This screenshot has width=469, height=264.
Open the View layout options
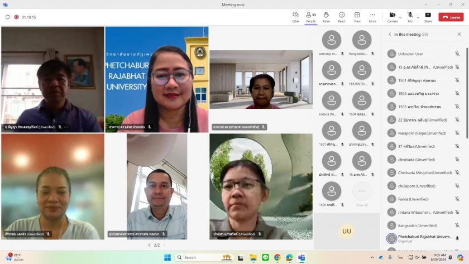[357, 17]
